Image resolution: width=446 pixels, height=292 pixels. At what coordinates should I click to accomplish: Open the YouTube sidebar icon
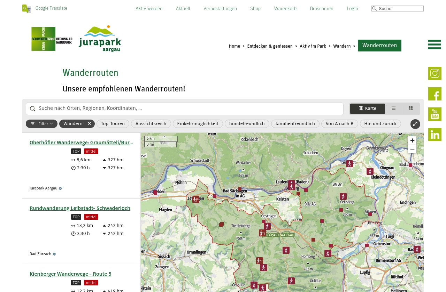(x=435, y=114)
